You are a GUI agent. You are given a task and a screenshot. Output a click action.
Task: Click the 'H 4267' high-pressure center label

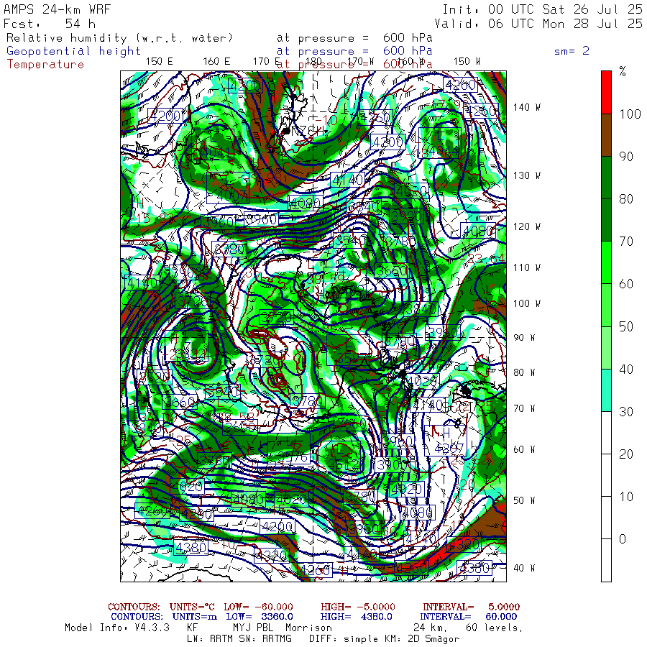coord(446,441)
